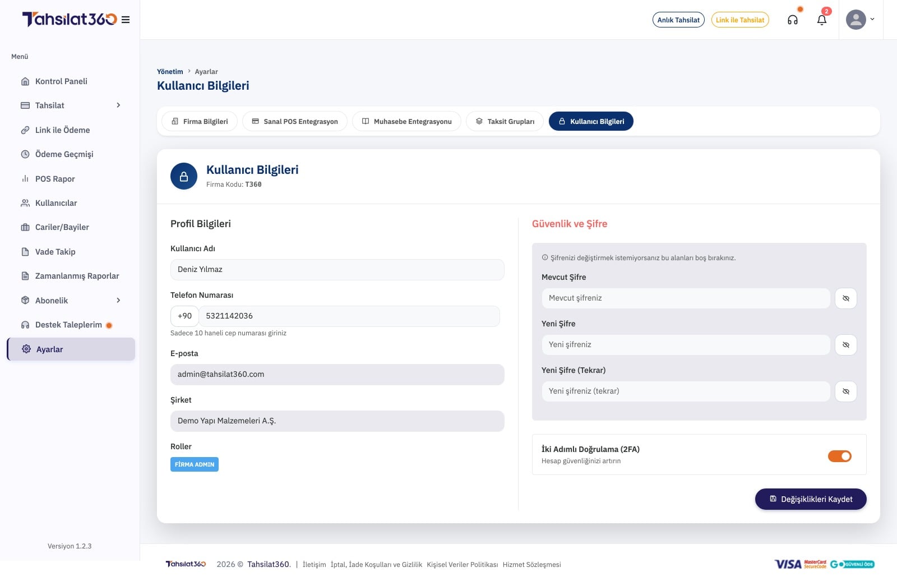
Task: Click the Kullanıcı Adı input field
Action: click(x=337, y=270)
